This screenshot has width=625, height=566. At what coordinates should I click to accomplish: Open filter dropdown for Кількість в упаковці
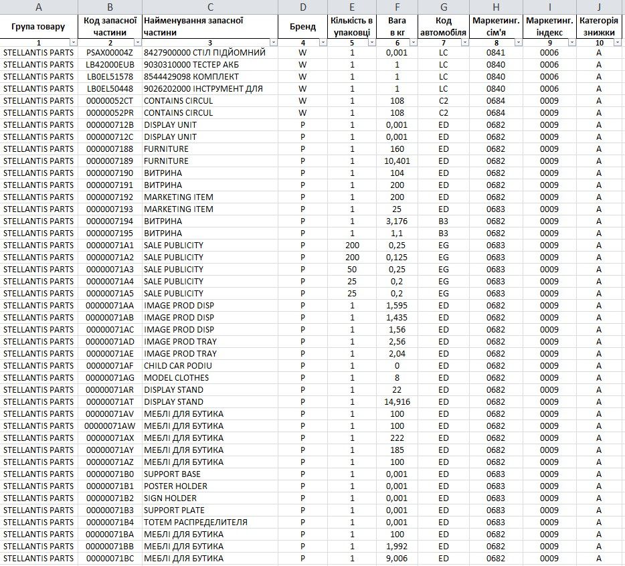371,43
